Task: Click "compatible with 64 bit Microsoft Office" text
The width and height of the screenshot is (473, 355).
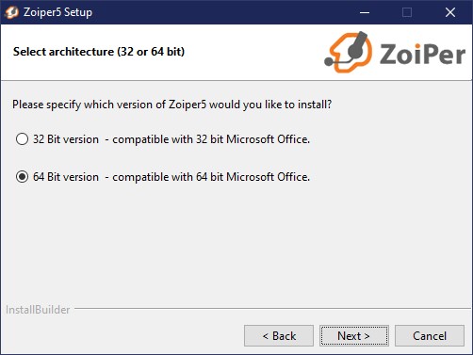Action: point(211,177)
